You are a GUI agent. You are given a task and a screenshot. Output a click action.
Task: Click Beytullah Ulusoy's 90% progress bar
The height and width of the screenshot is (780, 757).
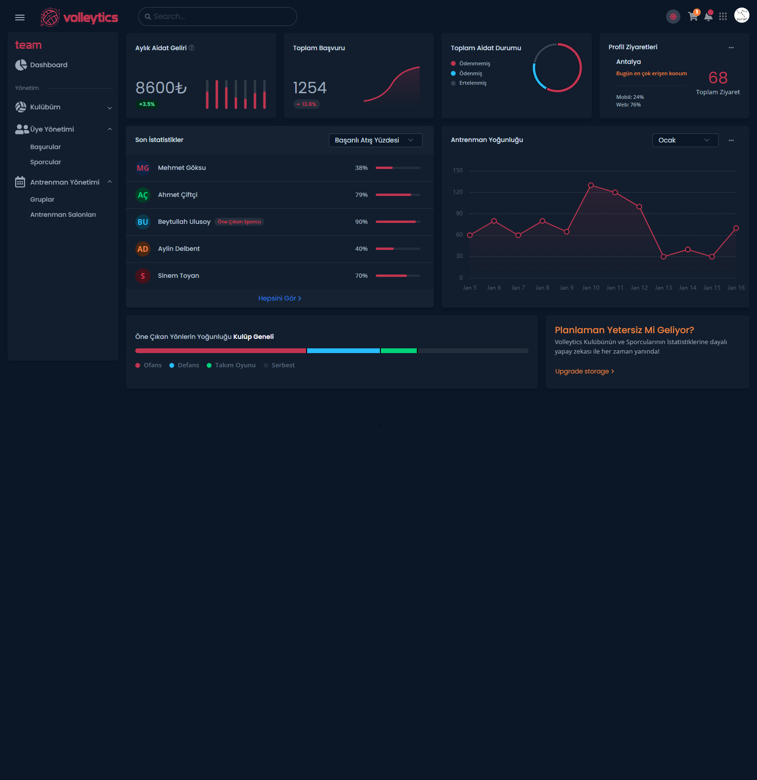point(396,222)
